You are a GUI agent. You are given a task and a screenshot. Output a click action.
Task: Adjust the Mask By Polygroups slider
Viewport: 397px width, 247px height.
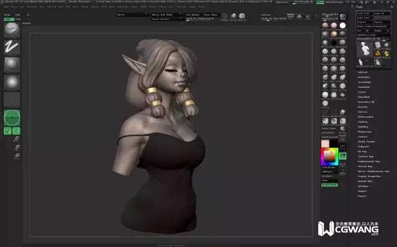(x=202, y=19)
